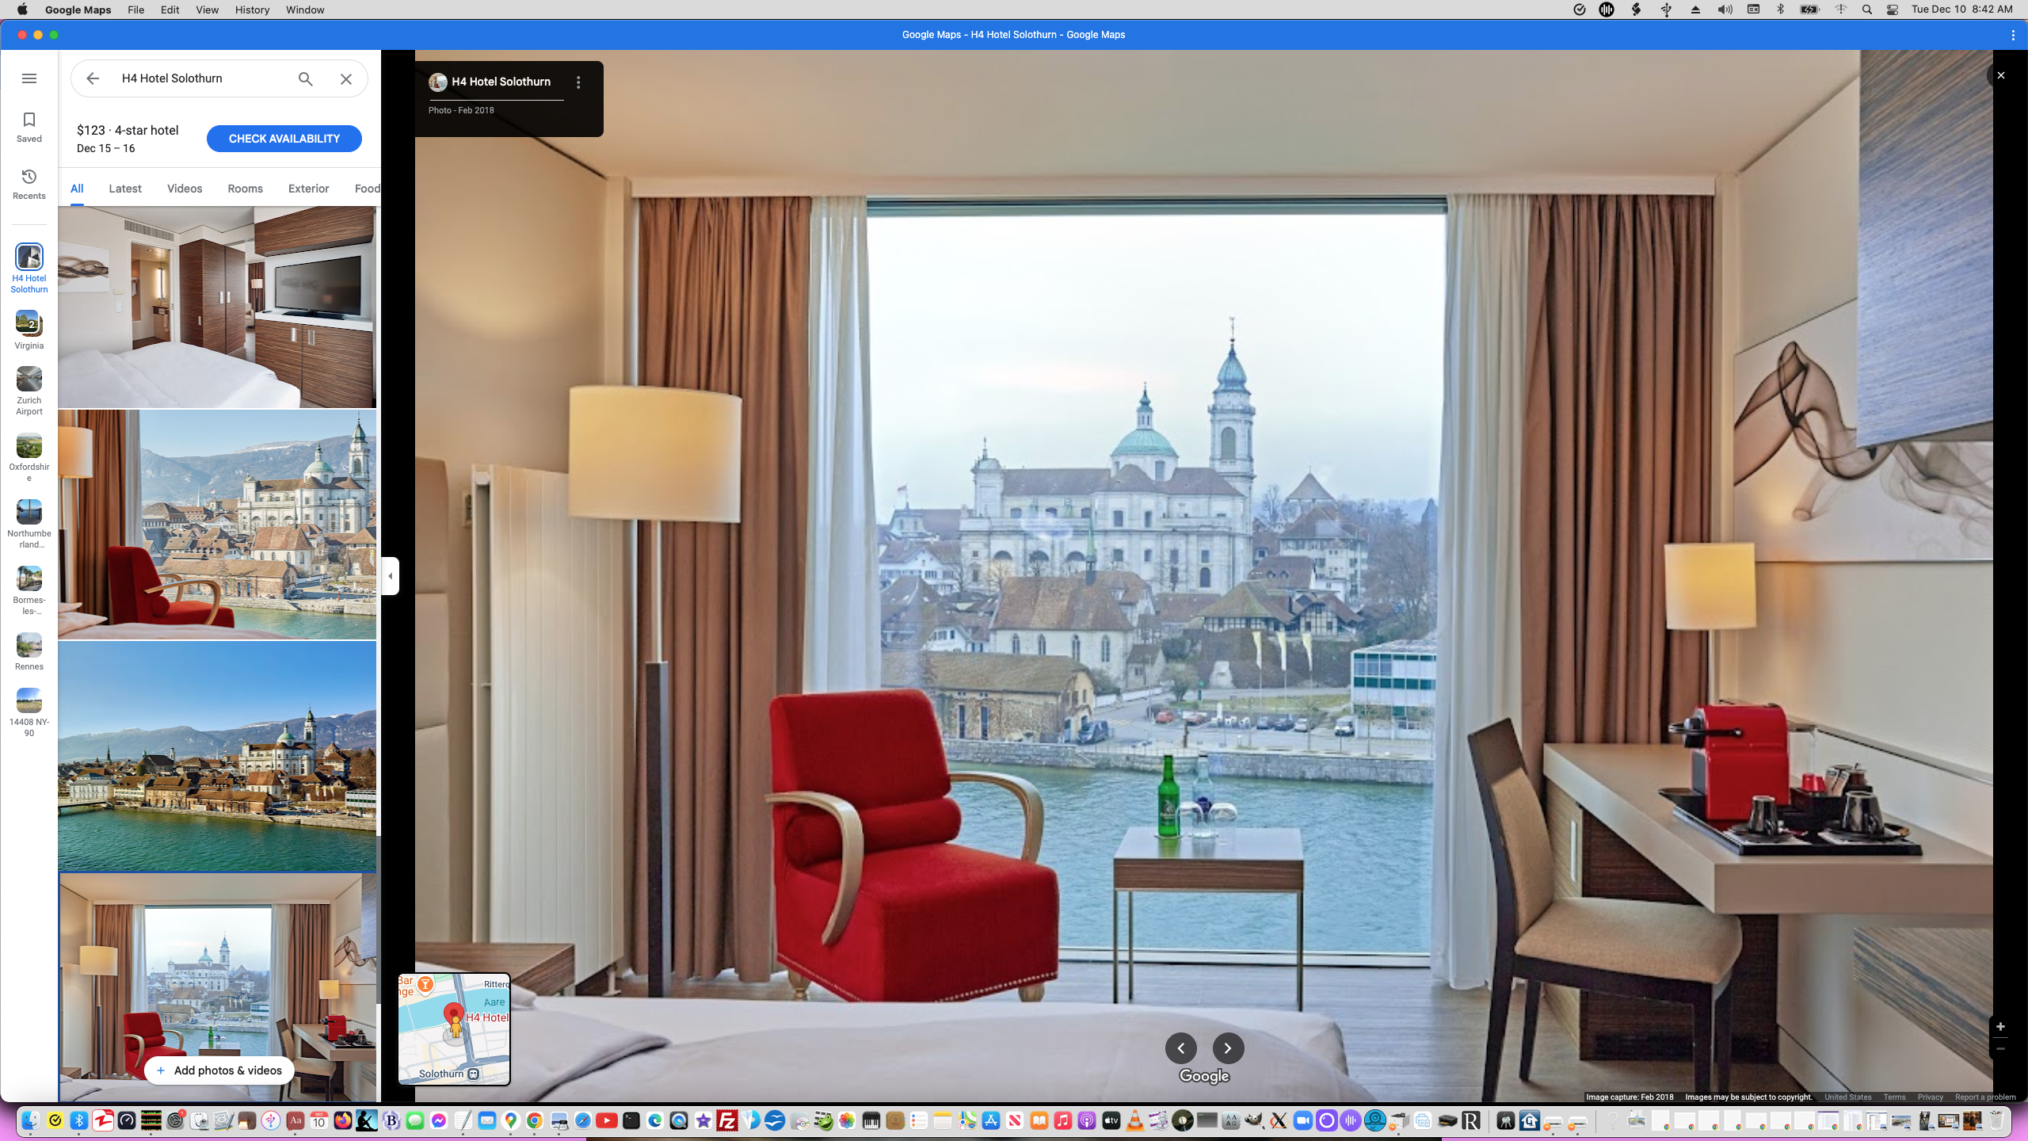The height and width of the screenshot is (1141, 2028).
Task: Collapse the side panel arrow
Action: (x=390, y=576)
